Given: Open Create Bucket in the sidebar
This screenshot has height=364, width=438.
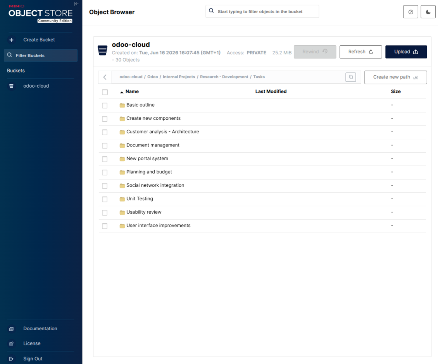Looking at the screenshot, I should point(39,40).
